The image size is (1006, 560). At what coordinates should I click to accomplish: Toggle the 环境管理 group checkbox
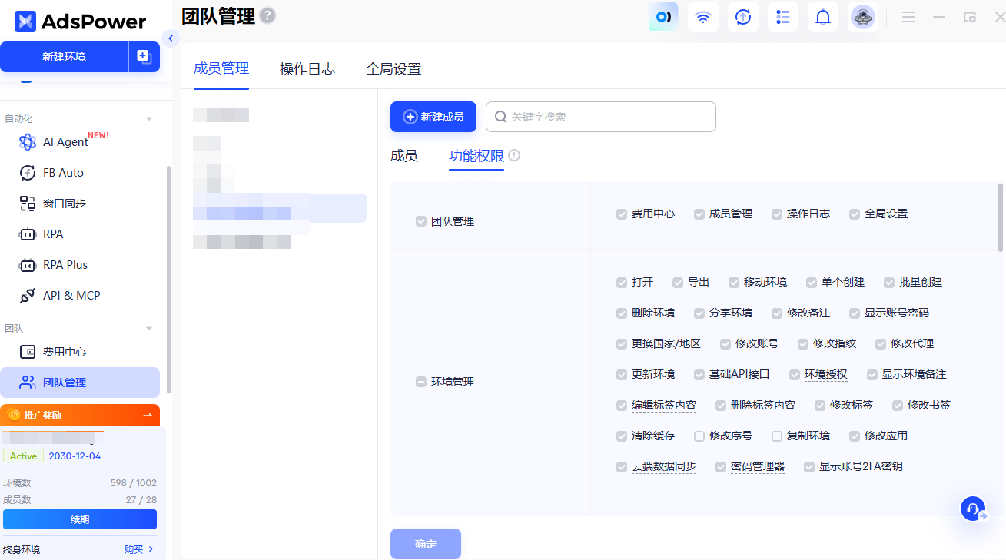coord(421,382)
